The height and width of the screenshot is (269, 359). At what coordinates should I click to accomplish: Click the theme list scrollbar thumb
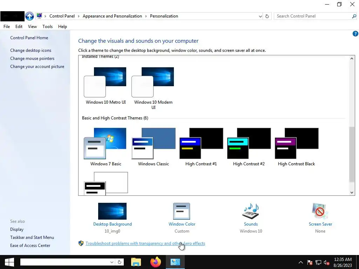352,154
